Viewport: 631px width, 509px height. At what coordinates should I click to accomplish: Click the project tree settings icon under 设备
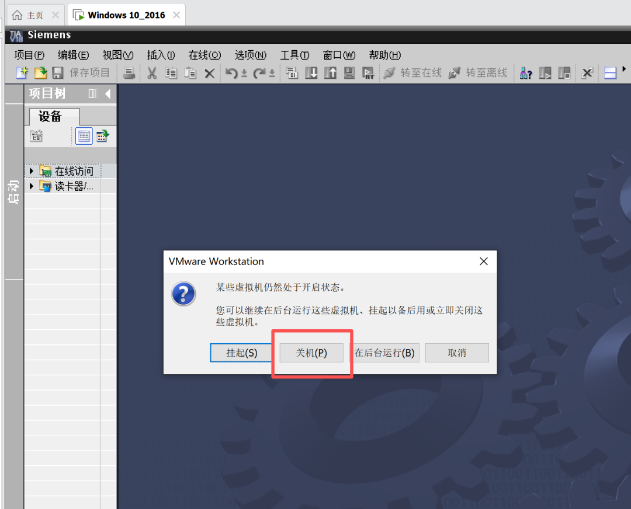tap(36, 136)
